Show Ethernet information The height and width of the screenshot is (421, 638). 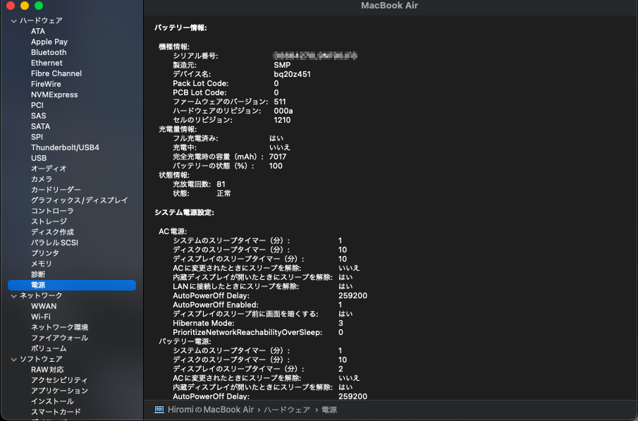(x=47, y=63)
